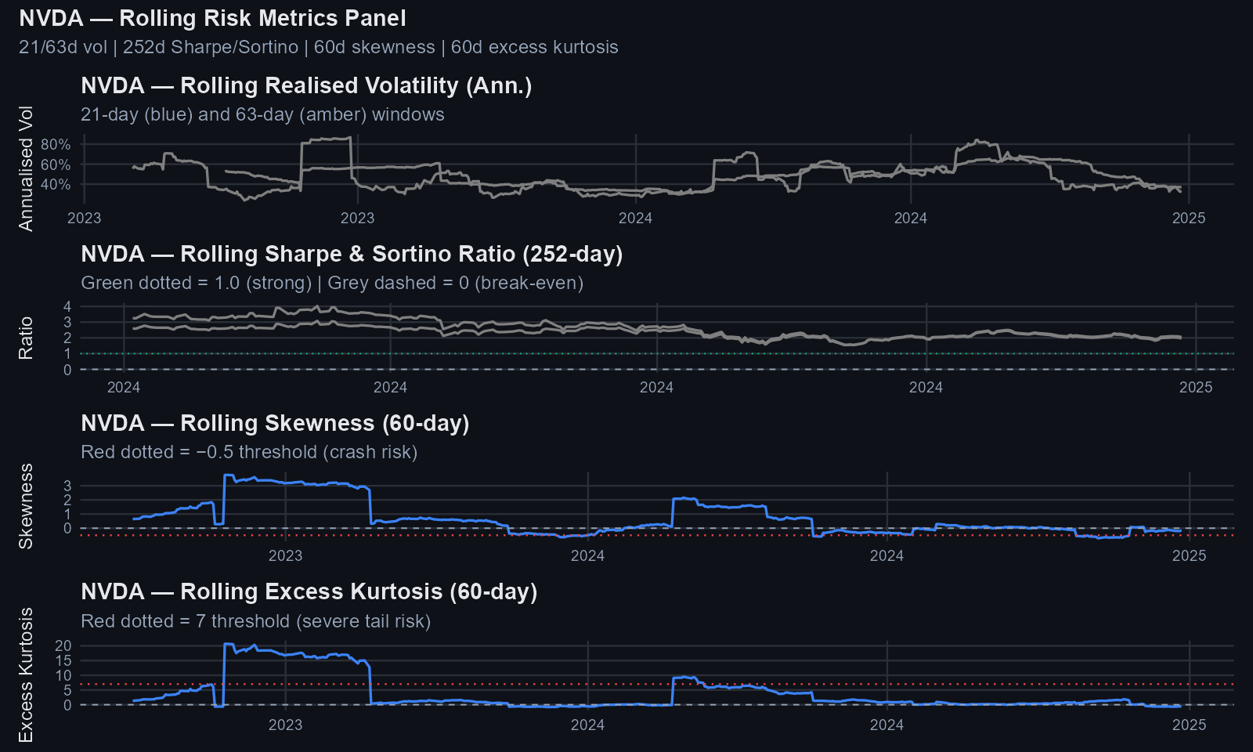Select the "Red dotted = −0.5 threshold (crash risk)" caption
Screen dimensions: 1253x752
click(249, 452)
